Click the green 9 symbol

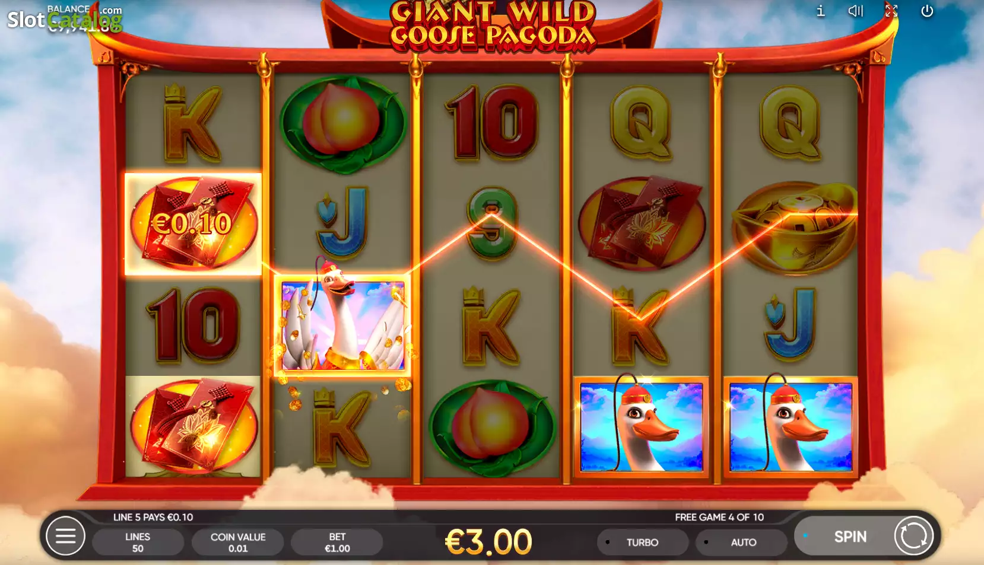492,224
